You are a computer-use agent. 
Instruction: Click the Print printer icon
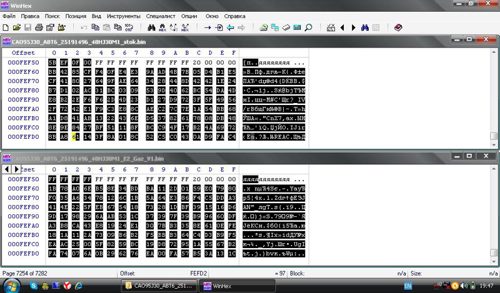click(x=39, y=27)
